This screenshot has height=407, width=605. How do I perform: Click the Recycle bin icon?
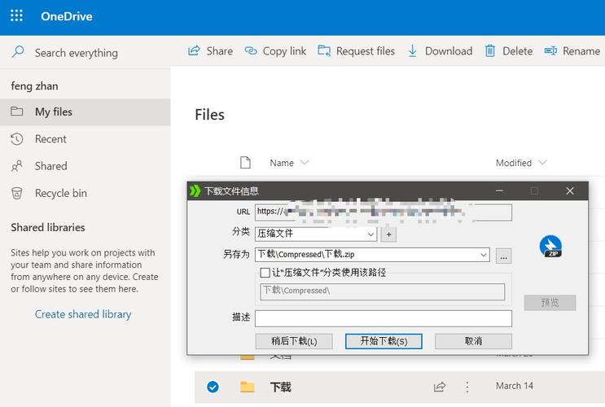(x=16, y=193)
